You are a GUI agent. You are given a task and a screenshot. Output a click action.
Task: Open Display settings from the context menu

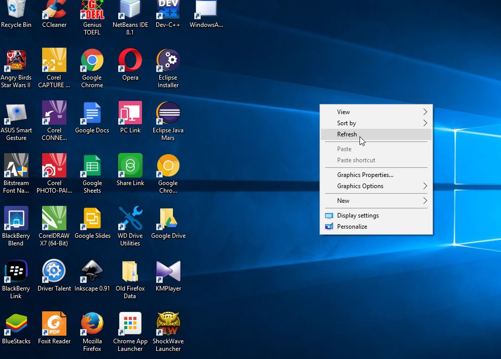[376, 216]
